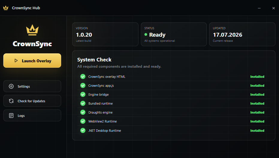Click the green check beside WebView2 Runtime
279x158 pixels.
pos(83,121)
